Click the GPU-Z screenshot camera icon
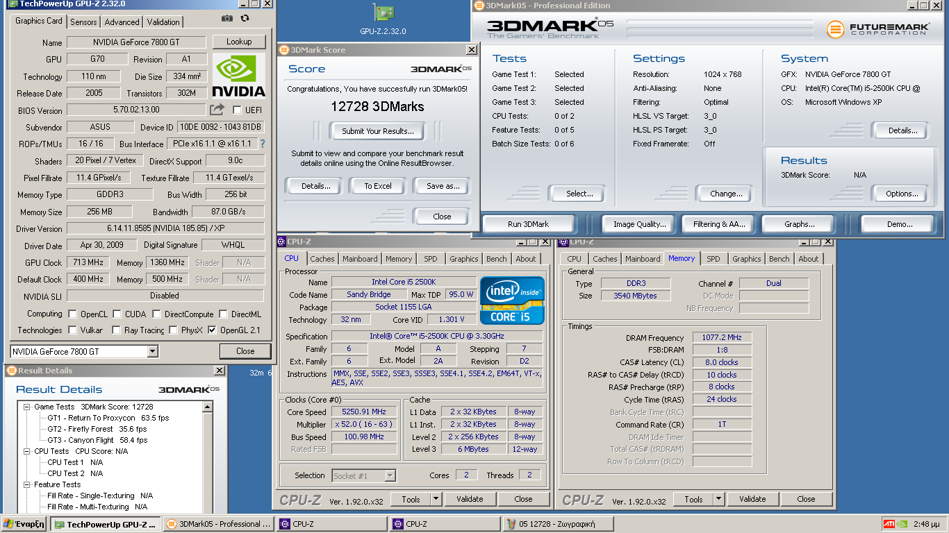The width and height of the screenshot is (949, 533). pyautogui.click(x=227, y=19)
